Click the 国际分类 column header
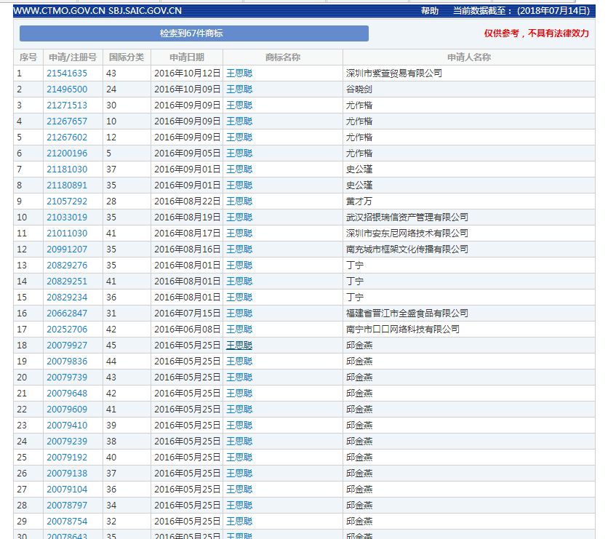 (x=127, y=57)
